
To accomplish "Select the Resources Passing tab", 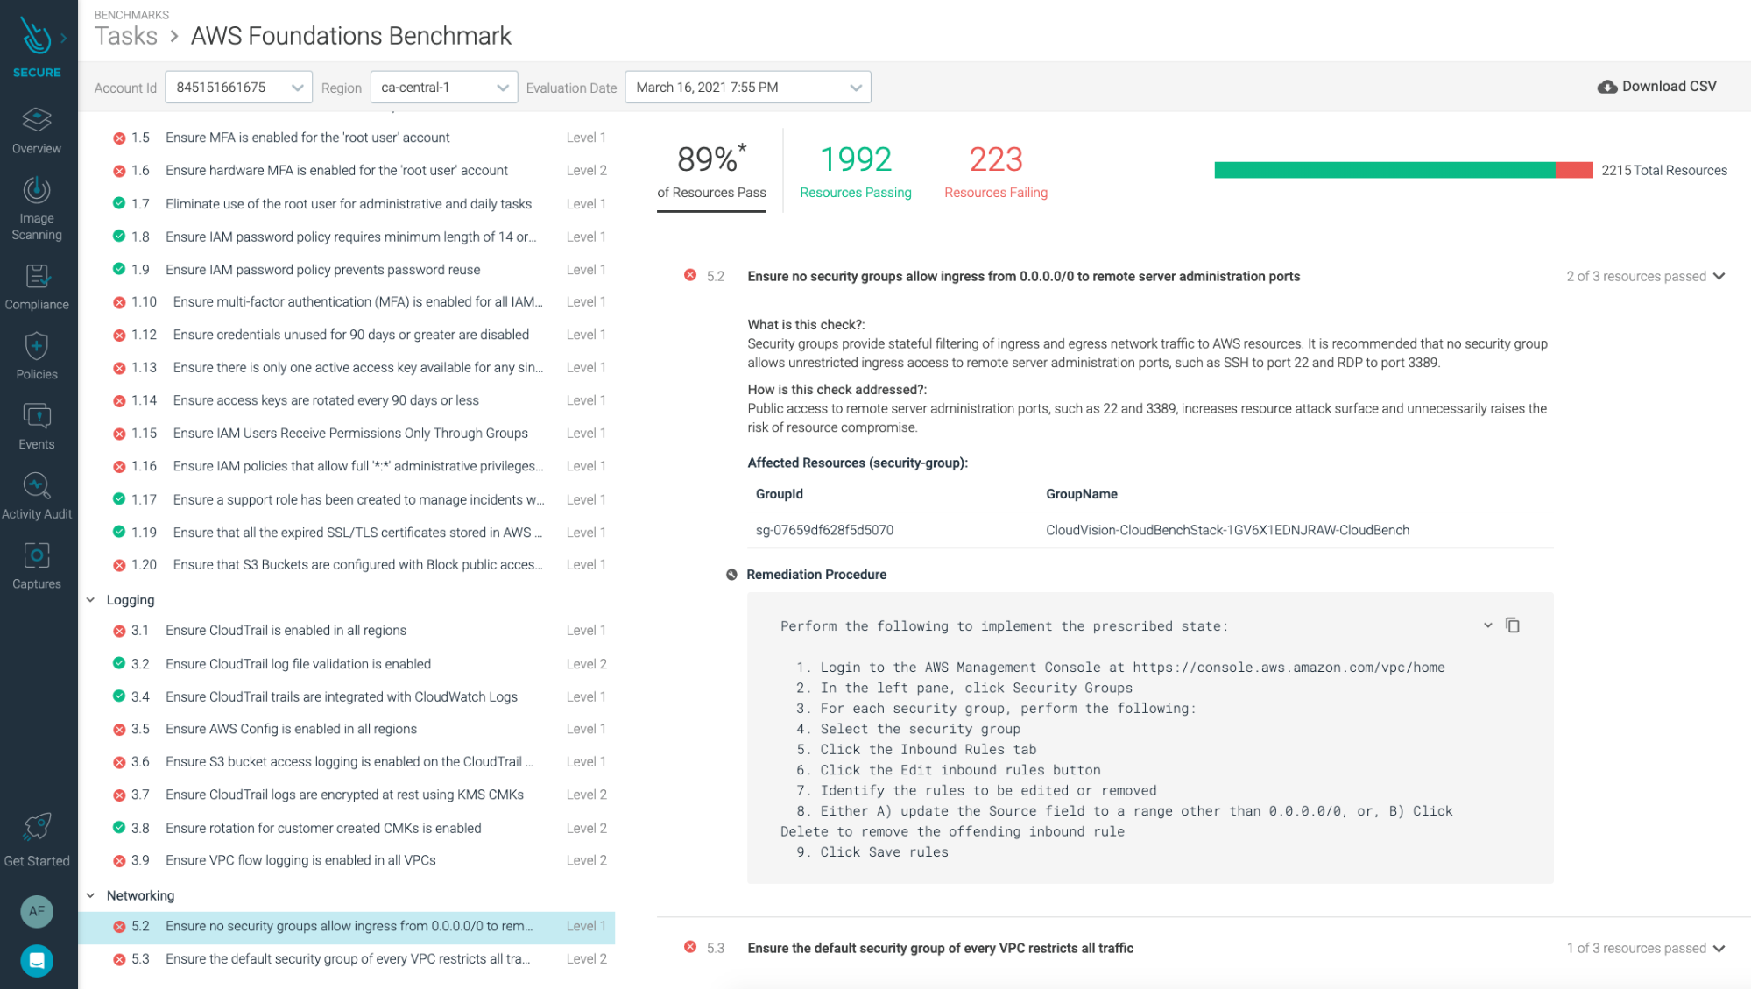I will tap(855, 173).
